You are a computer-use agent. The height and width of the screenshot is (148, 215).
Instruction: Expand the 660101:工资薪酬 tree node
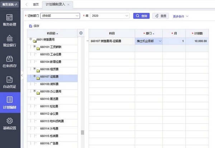(x=34, y=47)
